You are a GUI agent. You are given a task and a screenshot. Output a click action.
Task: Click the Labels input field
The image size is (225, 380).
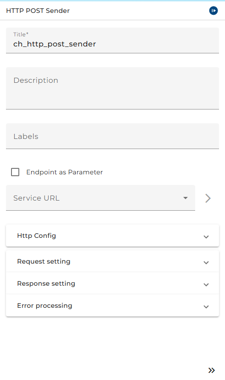point(112,136)
